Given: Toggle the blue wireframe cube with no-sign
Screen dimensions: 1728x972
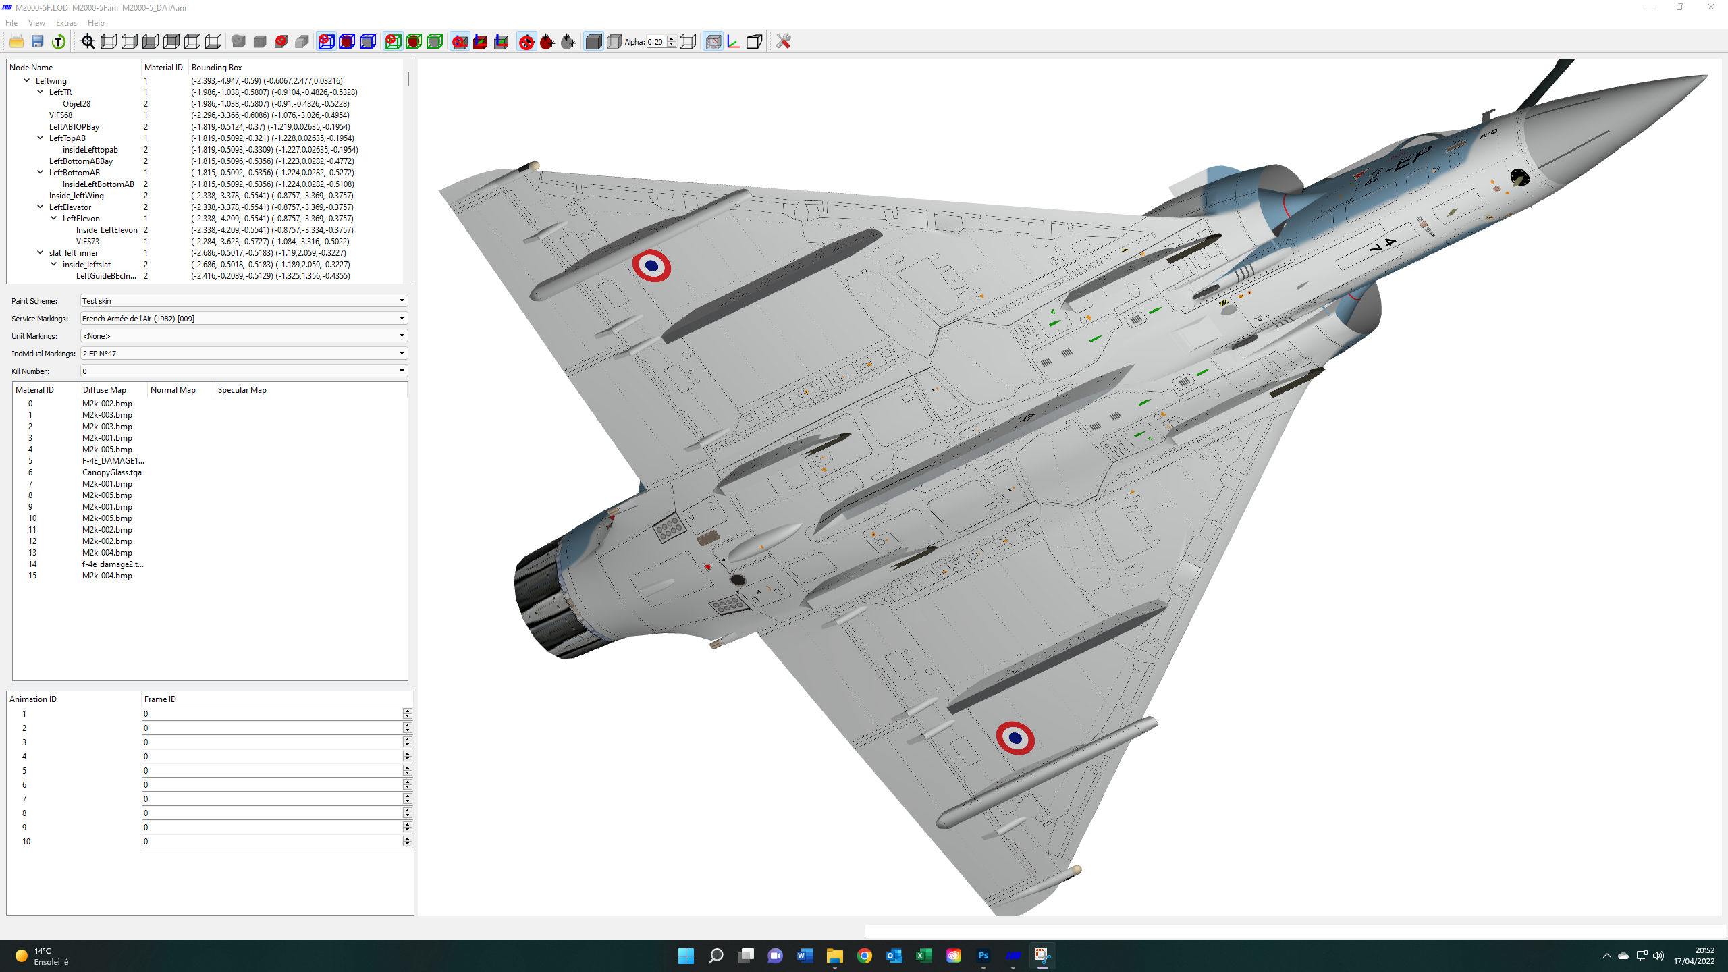Looking at the screenshot, I should (326, 42).
